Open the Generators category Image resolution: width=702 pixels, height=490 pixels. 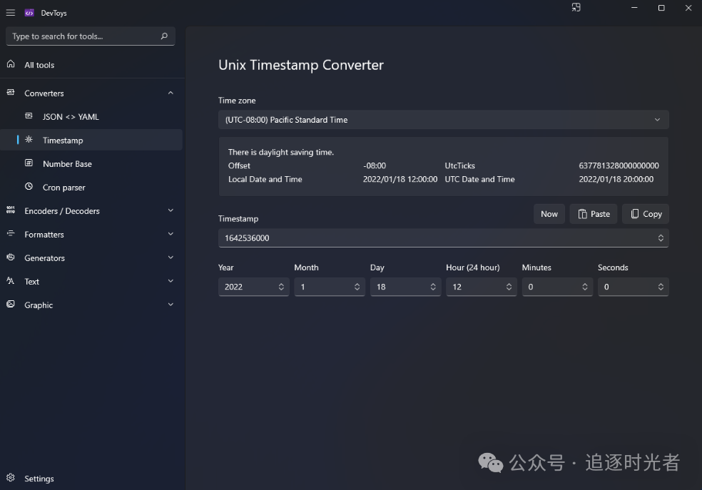[45, 258]
